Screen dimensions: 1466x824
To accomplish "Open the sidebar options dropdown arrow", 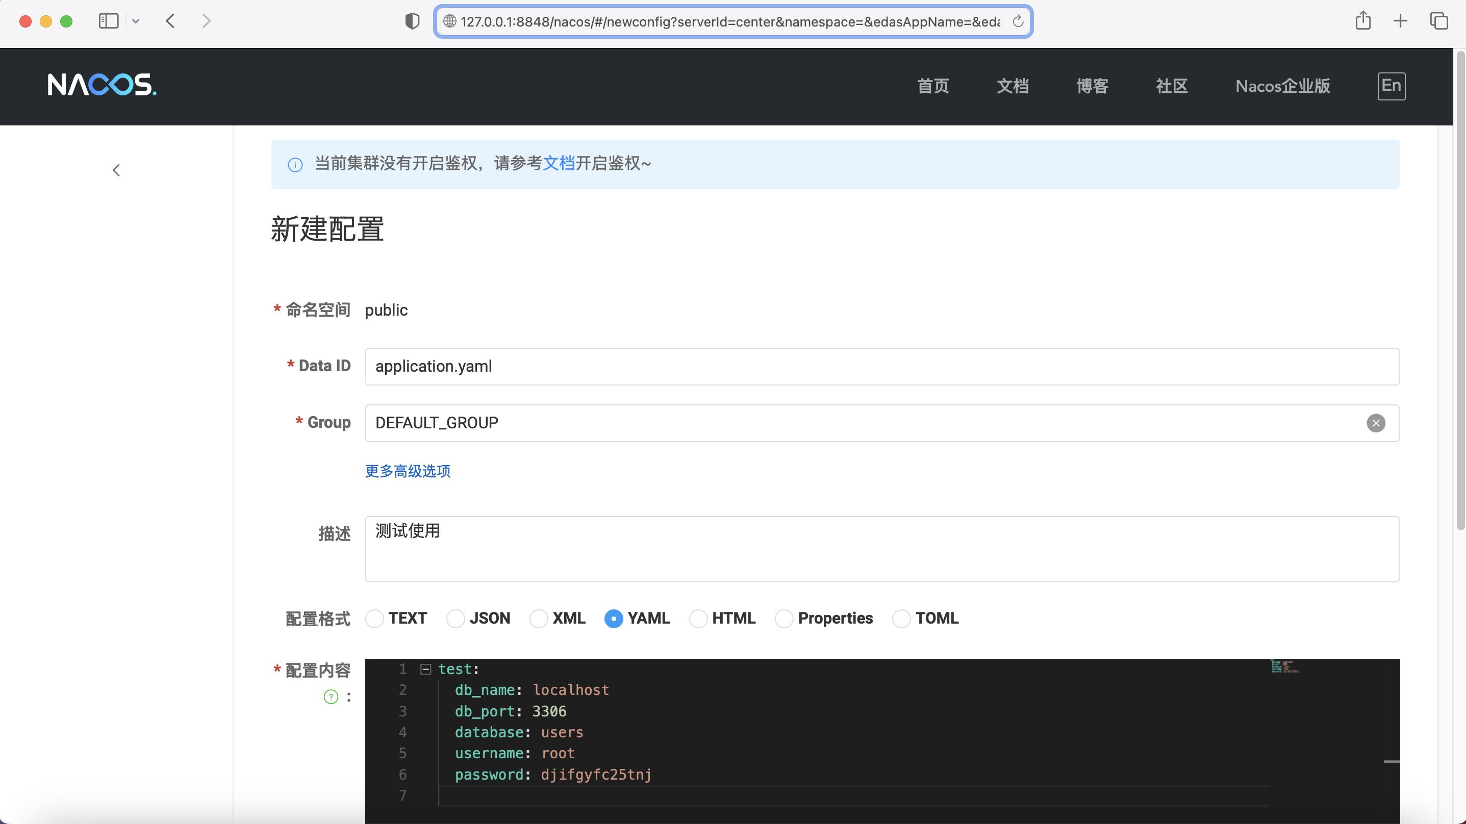I will tap(136, 21).
